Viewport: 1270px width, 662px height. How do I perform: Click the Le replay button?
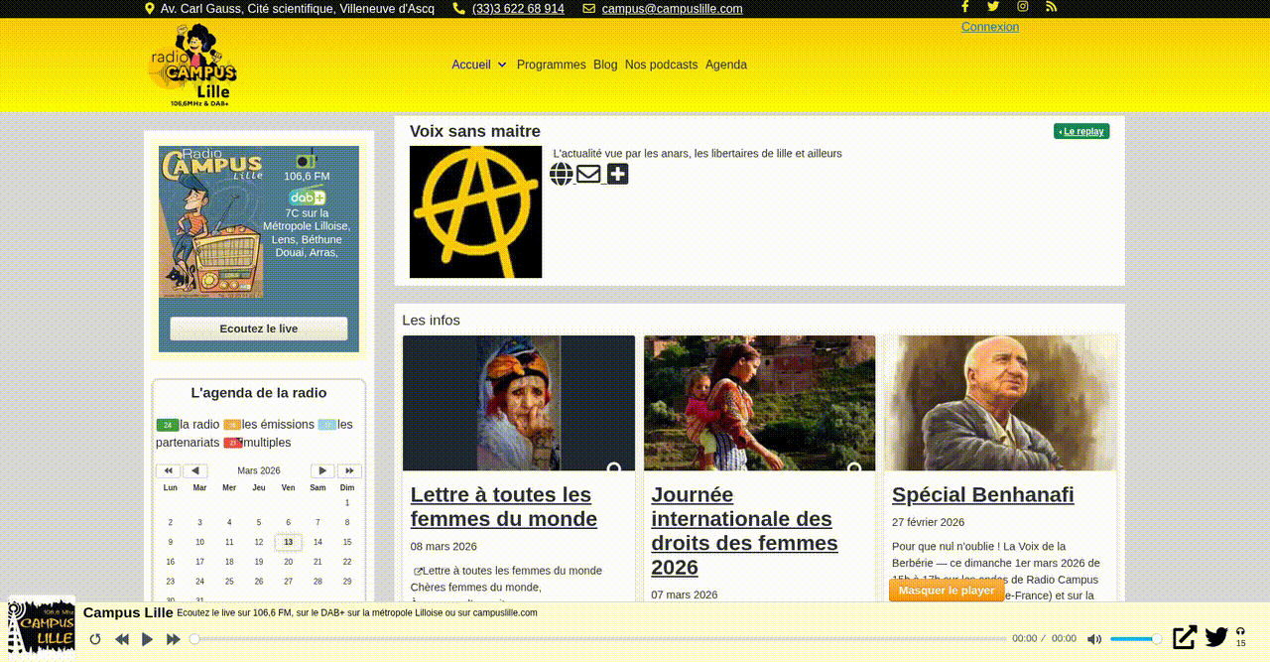(1081, 131)
